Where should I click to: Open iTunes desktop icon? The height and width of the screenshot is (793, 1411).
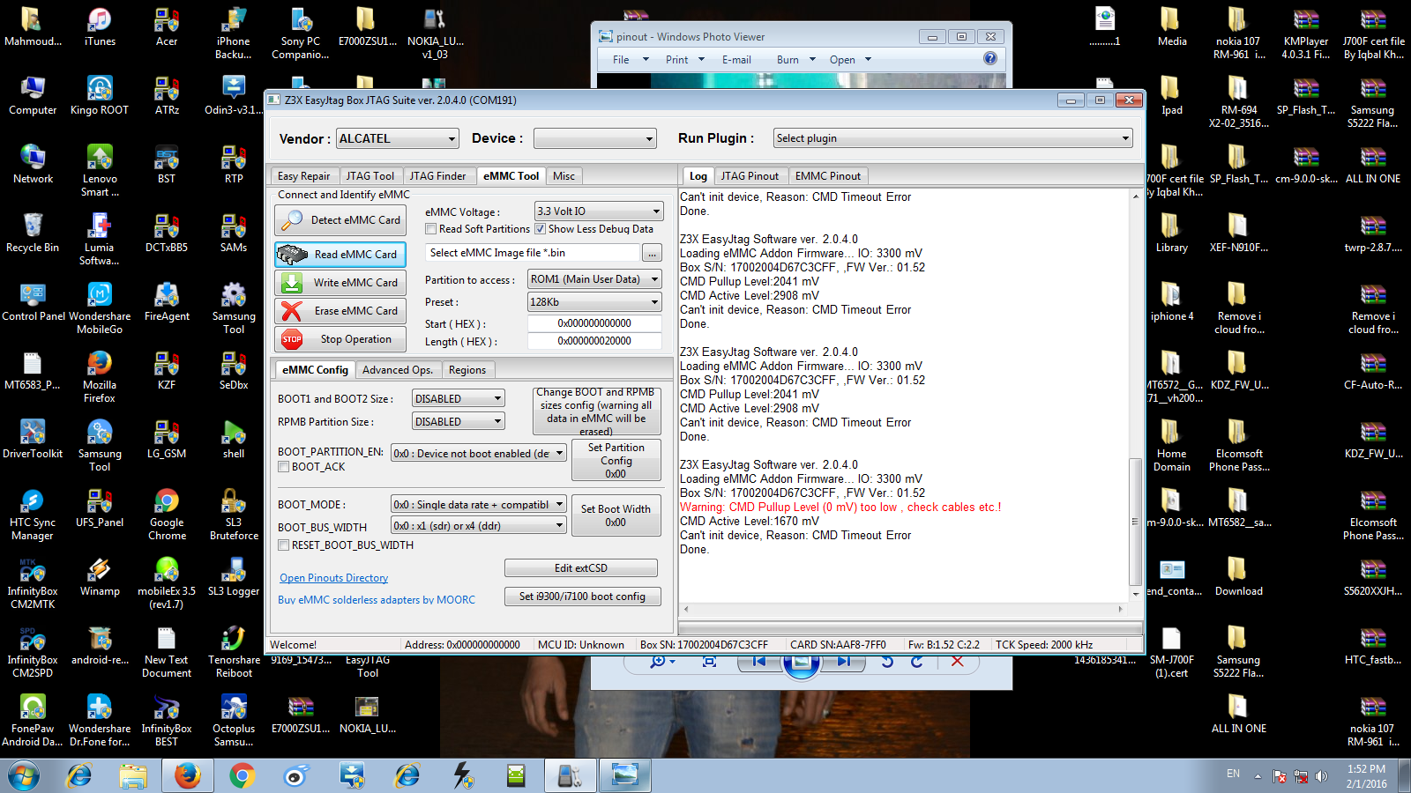pyautogui.click(x=100, y=27)
